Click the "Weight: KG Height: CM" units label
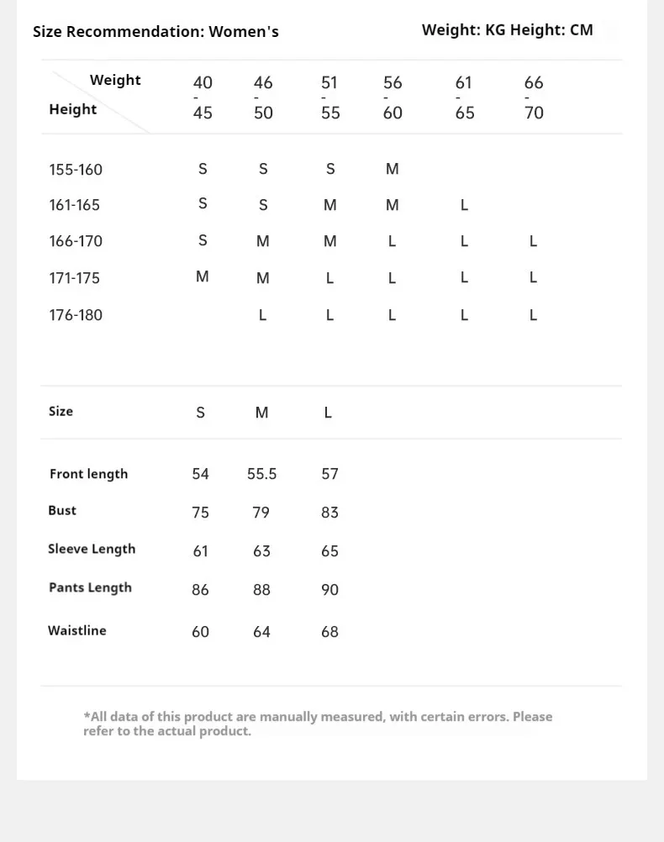Screen dimensions: 664x842 (x=507, y=30)
